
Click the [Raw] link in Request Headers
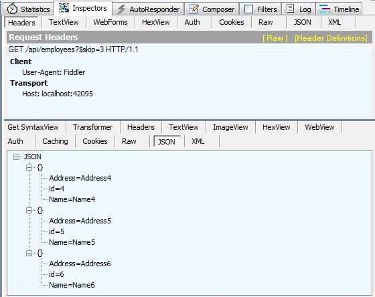275,38
